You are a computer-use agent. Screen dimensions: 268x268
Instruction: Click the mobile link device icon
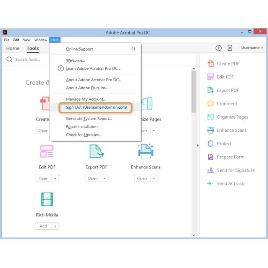pos(230,48)
